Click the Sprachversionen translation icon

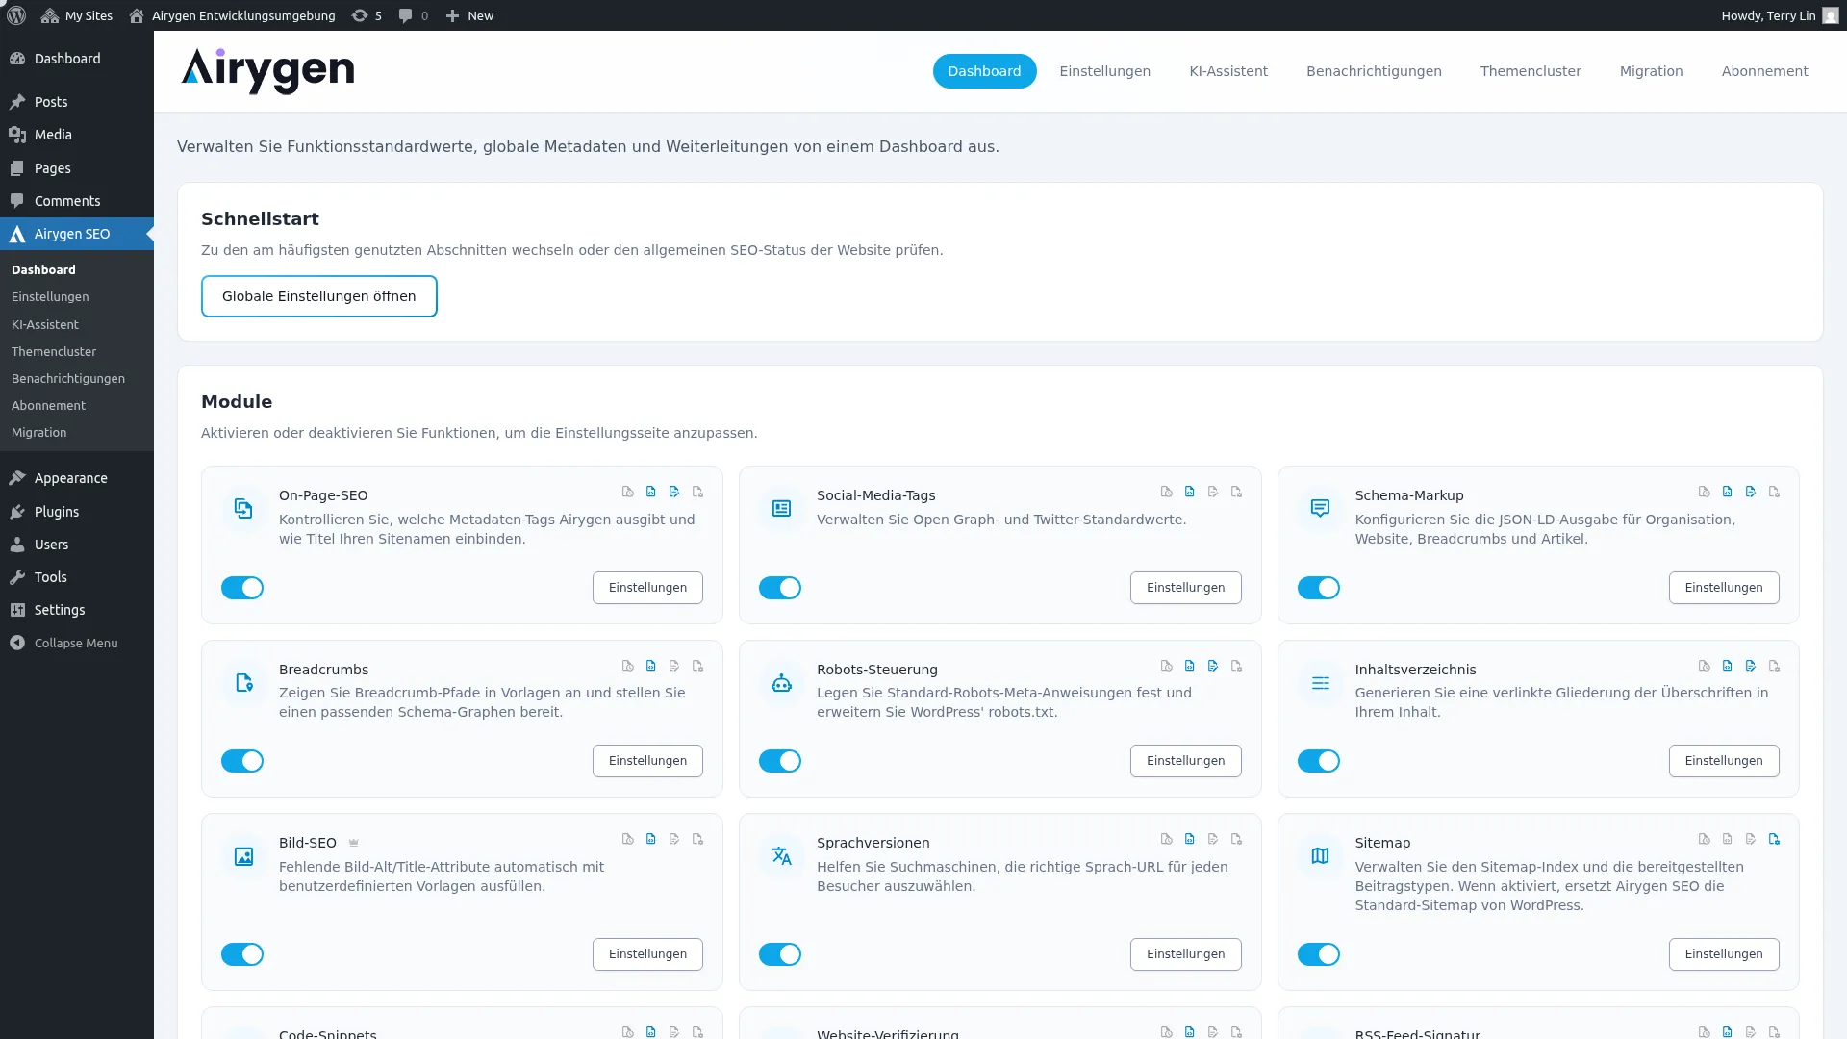781,855
